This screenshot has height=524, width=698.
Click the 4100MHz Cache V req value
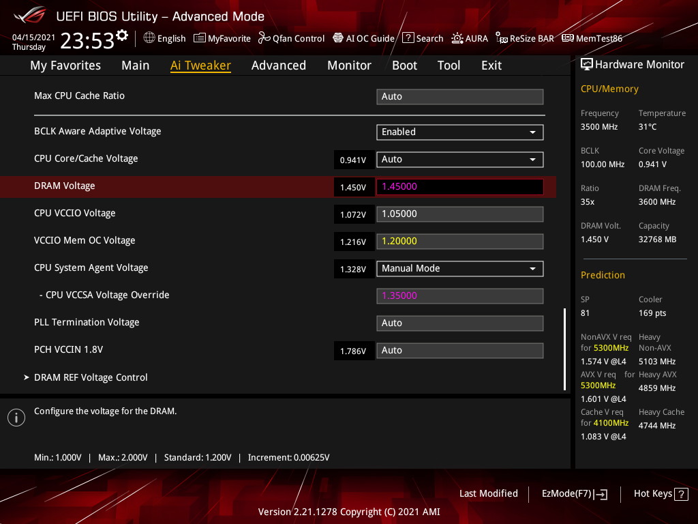point(611,423)
